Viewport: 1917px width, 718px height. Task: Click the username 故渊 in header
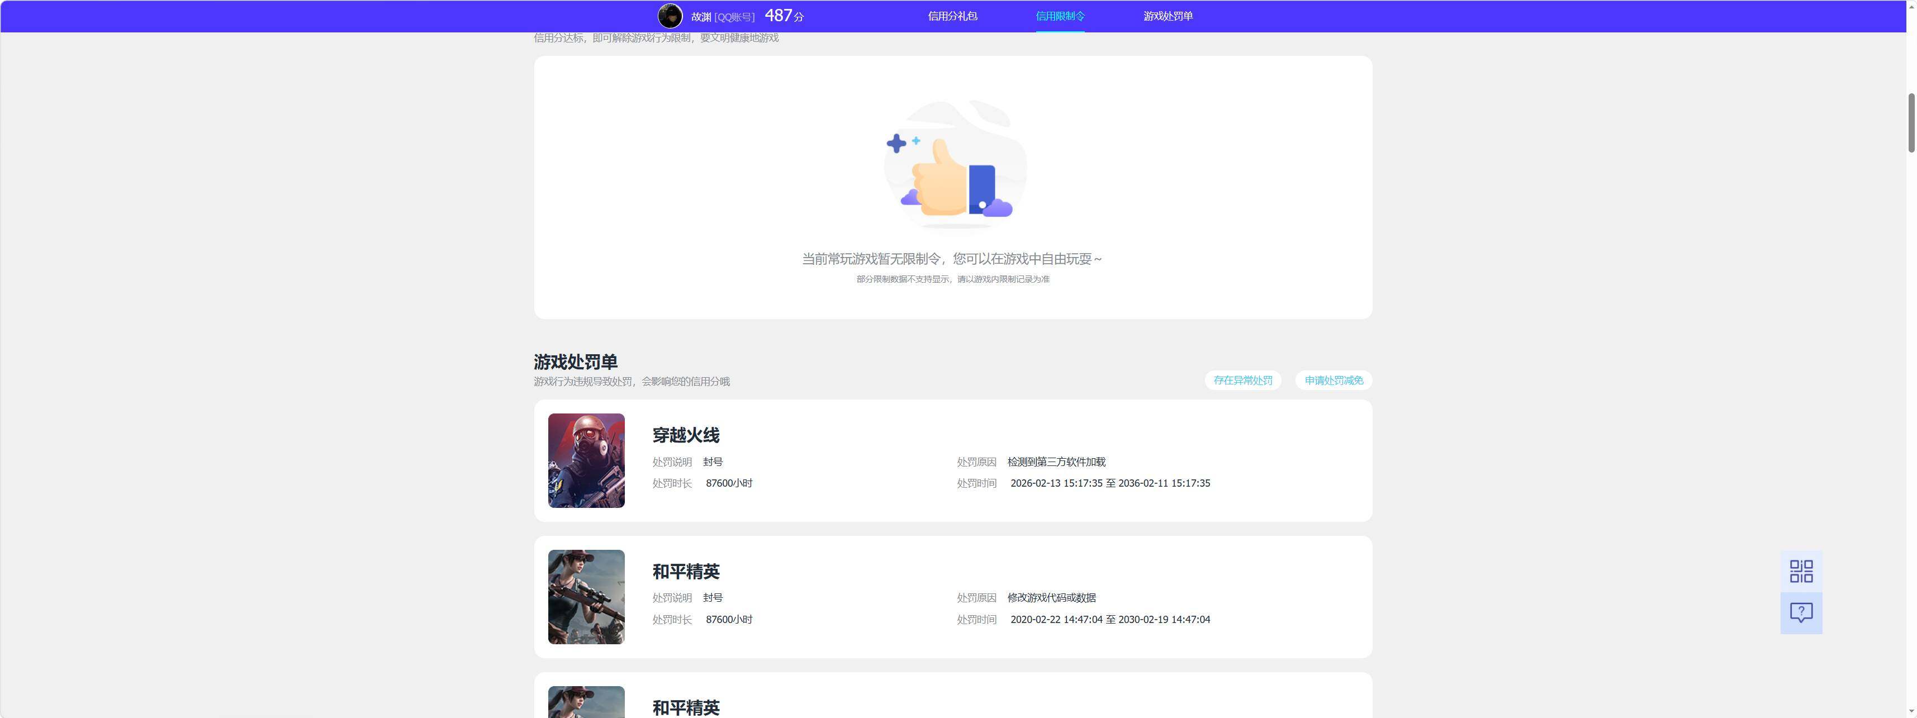coord(701,17)
